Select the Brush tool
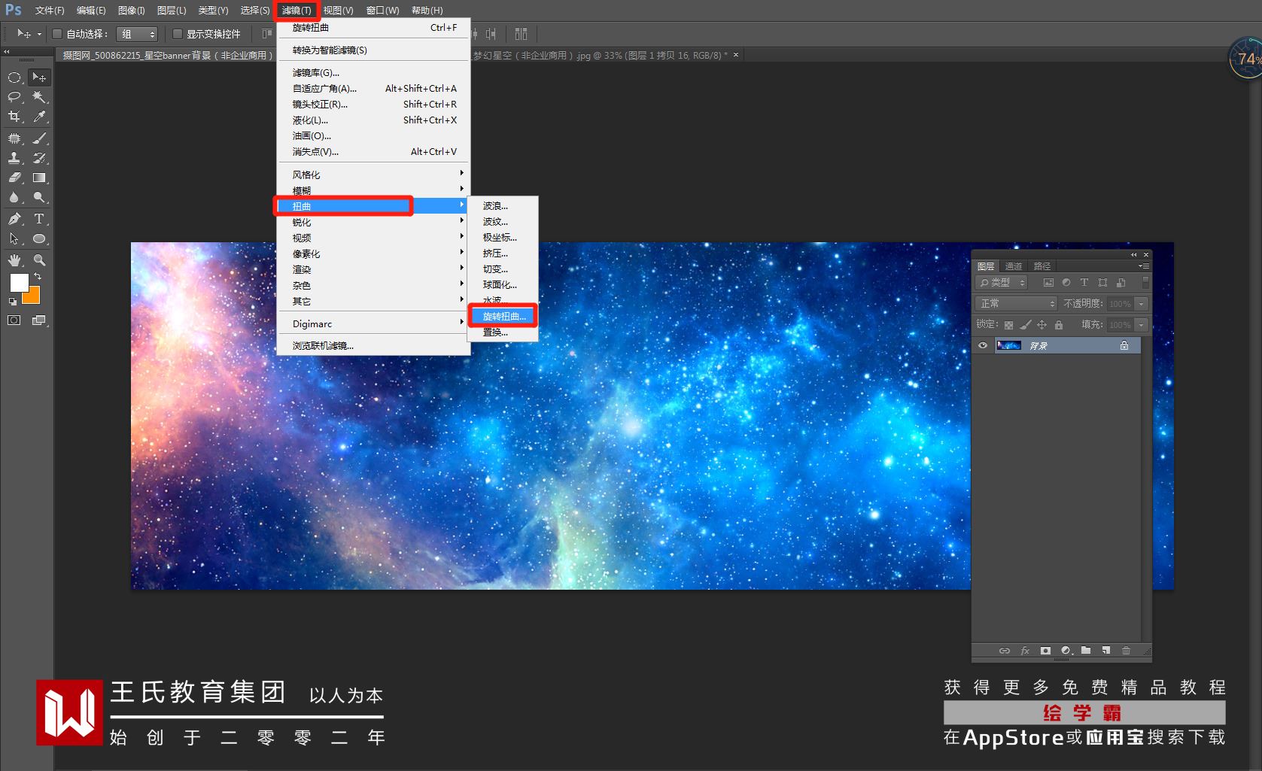The width and height of the screenshot is (1262, 771). coord(39,138)
